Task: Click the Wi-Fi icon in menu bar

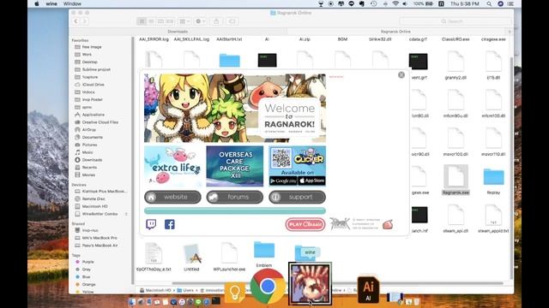Action: [x=395, y=3]
